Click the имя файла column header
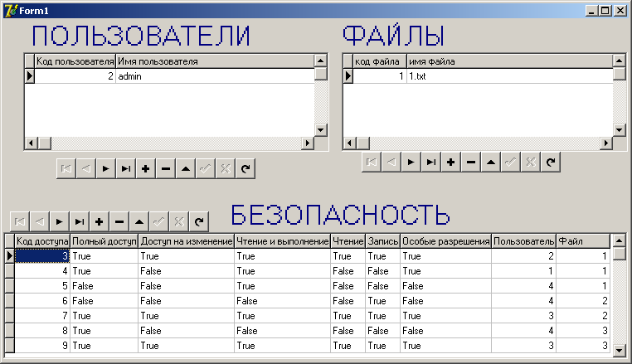632x364 pixels. point(510,61)
